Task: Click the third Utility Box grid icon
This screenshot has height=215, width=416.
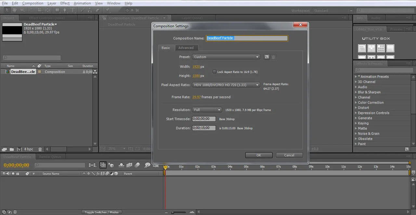Action: point(381,48)
